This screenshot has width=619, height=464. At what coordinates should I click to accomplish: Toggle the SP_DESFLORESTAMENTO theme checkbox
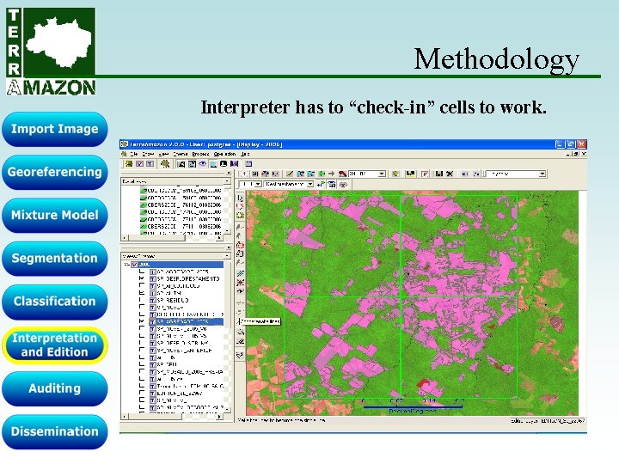[x=142, y=278]
